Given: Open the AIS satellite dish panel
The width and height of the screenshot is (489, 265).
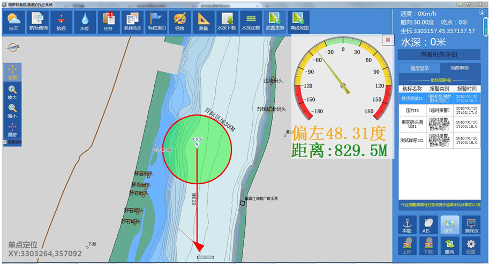Looking at the screenshot, I should pos(428,224).
